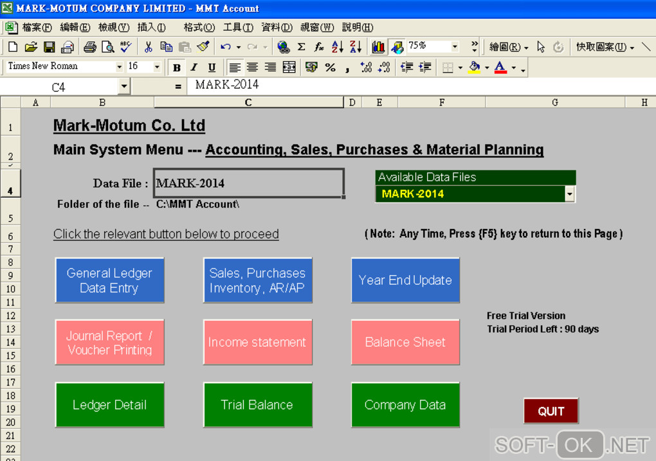Open the 檢視(V) view menu

pos(114,28)
